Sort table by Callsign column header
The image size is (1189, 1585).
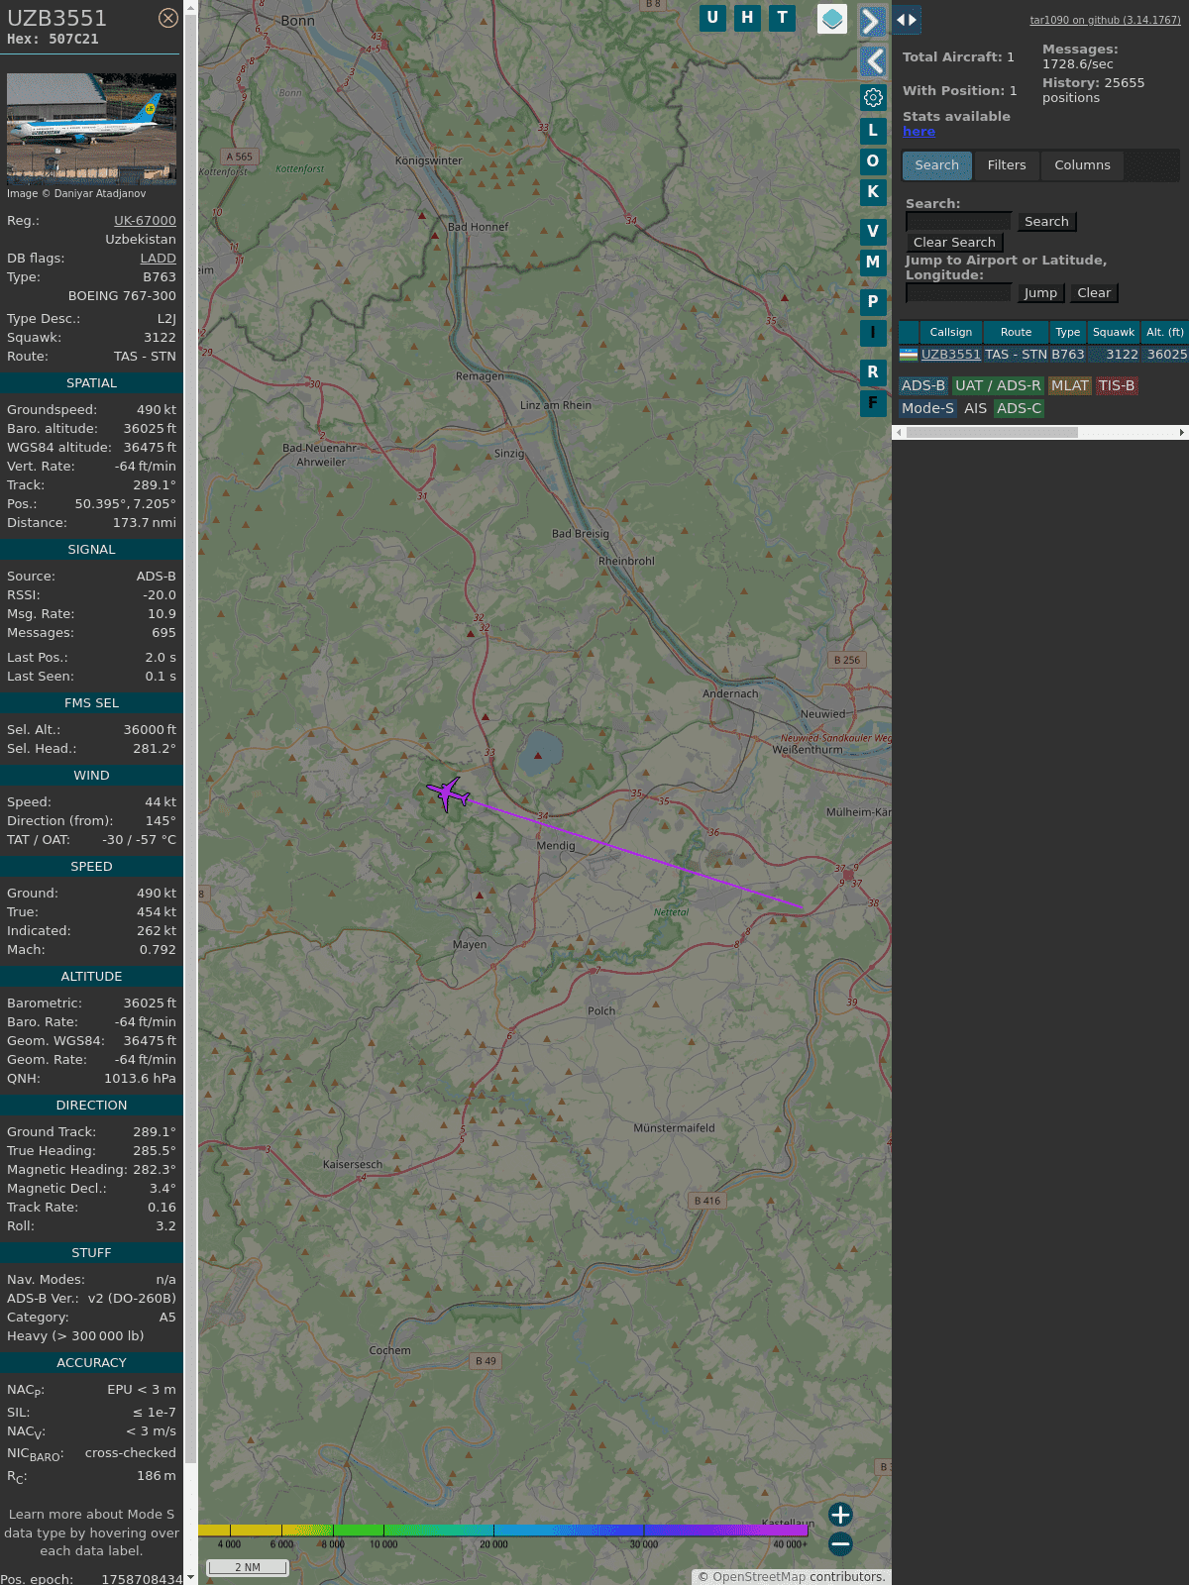(951, 332)
